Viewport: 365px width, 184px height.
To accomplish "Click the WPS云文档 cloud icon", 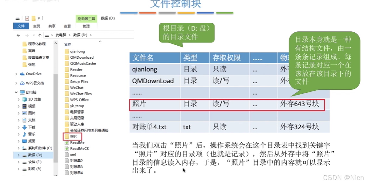I will pos(22,83).
